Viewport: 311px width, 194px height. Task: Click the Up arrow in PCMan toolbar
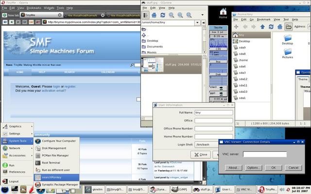pos(262,27)
